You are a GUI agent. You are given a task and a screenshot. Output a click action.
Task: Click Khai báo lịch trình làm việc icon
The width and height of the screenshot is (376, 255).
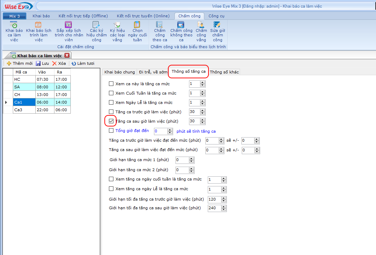39,25
